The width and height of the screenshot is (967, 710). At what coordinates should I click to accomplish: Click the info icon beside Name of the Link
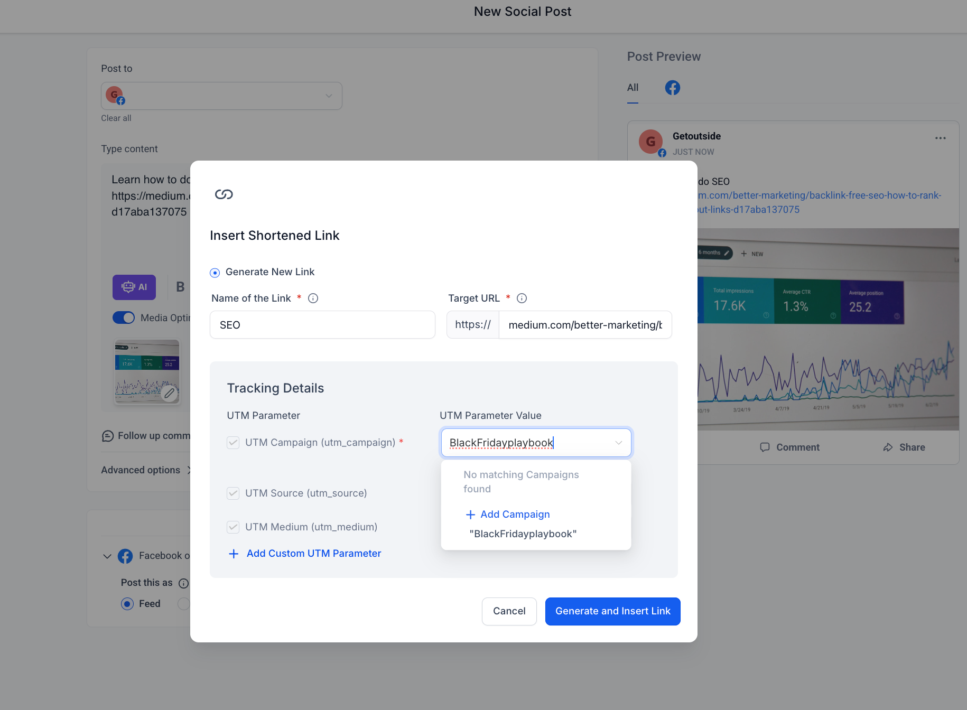click(x=313, y=298)
